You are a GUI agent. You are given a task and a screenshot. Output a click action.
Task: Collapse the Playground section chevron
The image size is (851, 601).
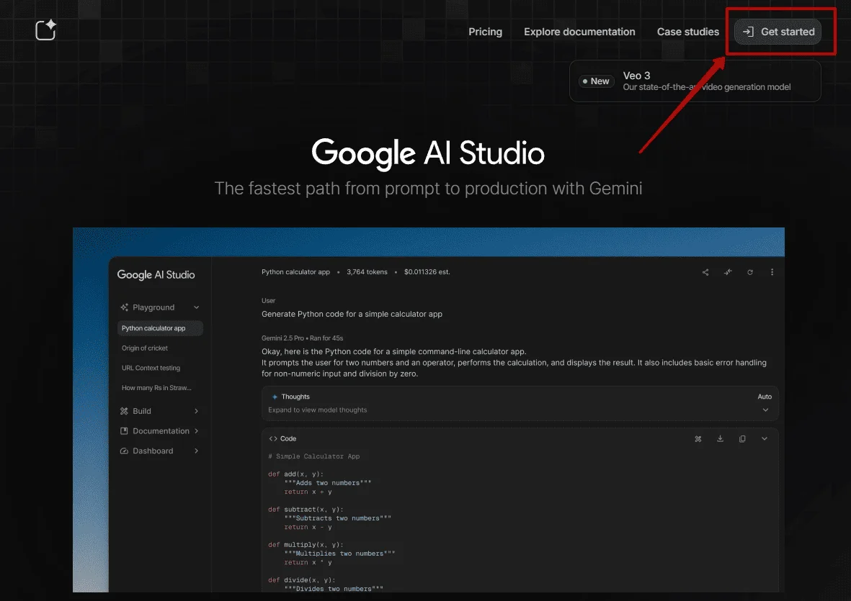(x=196, y=307)
